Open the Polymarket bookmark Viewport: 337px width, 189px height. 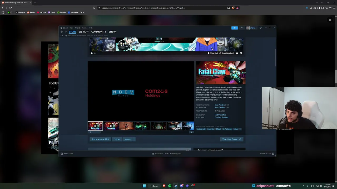pos(77,12)
